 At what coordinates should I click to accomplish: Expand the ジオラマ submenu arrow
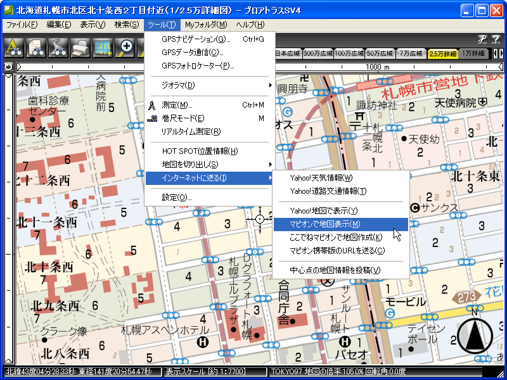tap(270, 85)
